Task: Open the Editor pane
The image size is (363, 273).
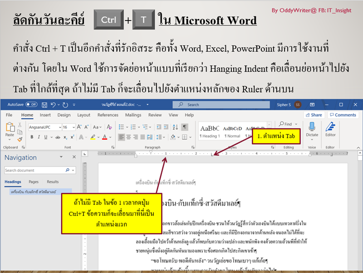Action: 330,128
